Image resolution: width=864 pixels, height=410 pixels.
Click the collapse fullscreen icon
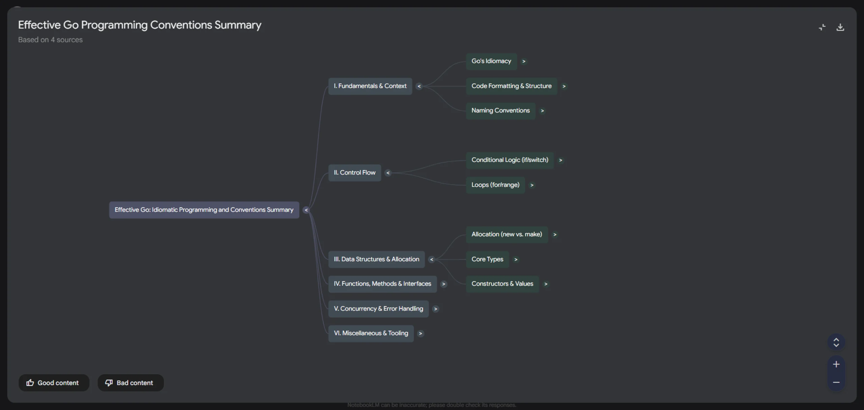point(822,27)
